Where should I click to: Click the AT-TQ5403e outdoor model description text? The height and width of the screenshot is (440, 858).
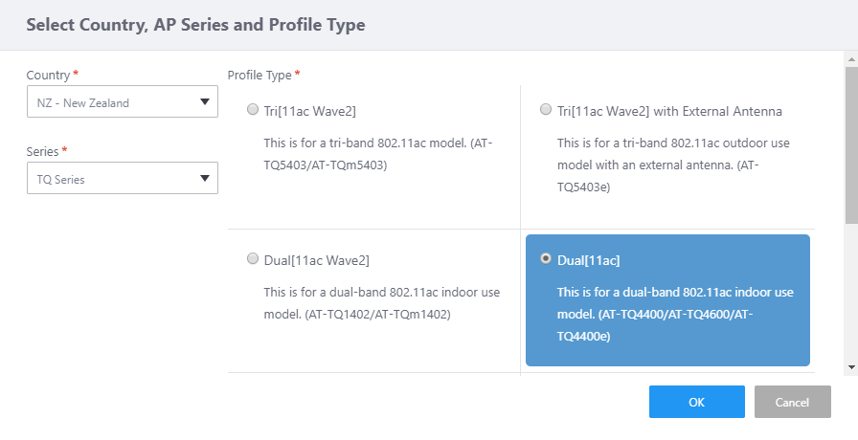(673, 165)
